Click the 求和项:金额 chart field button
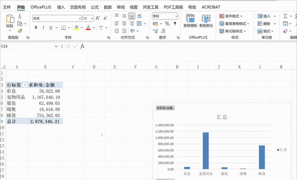 coord(165,108)
